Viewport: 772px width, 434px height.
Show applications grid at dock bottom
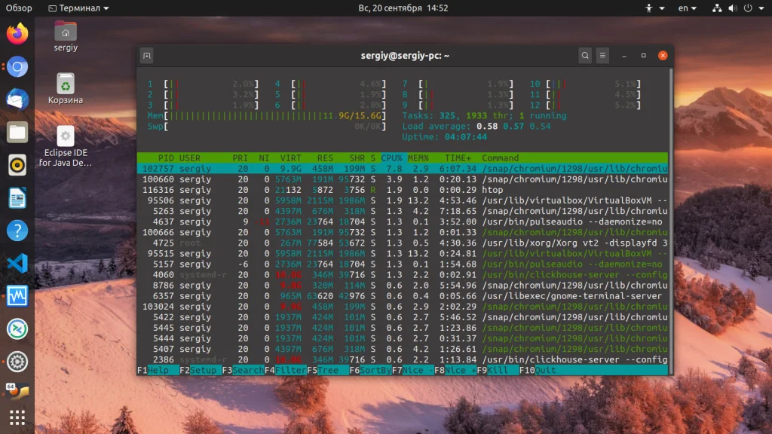click(x=17, y=417)
